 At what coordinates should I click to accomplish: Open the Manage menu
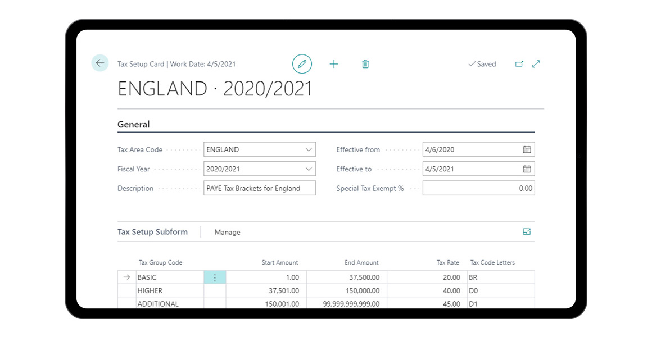(227, 232)
